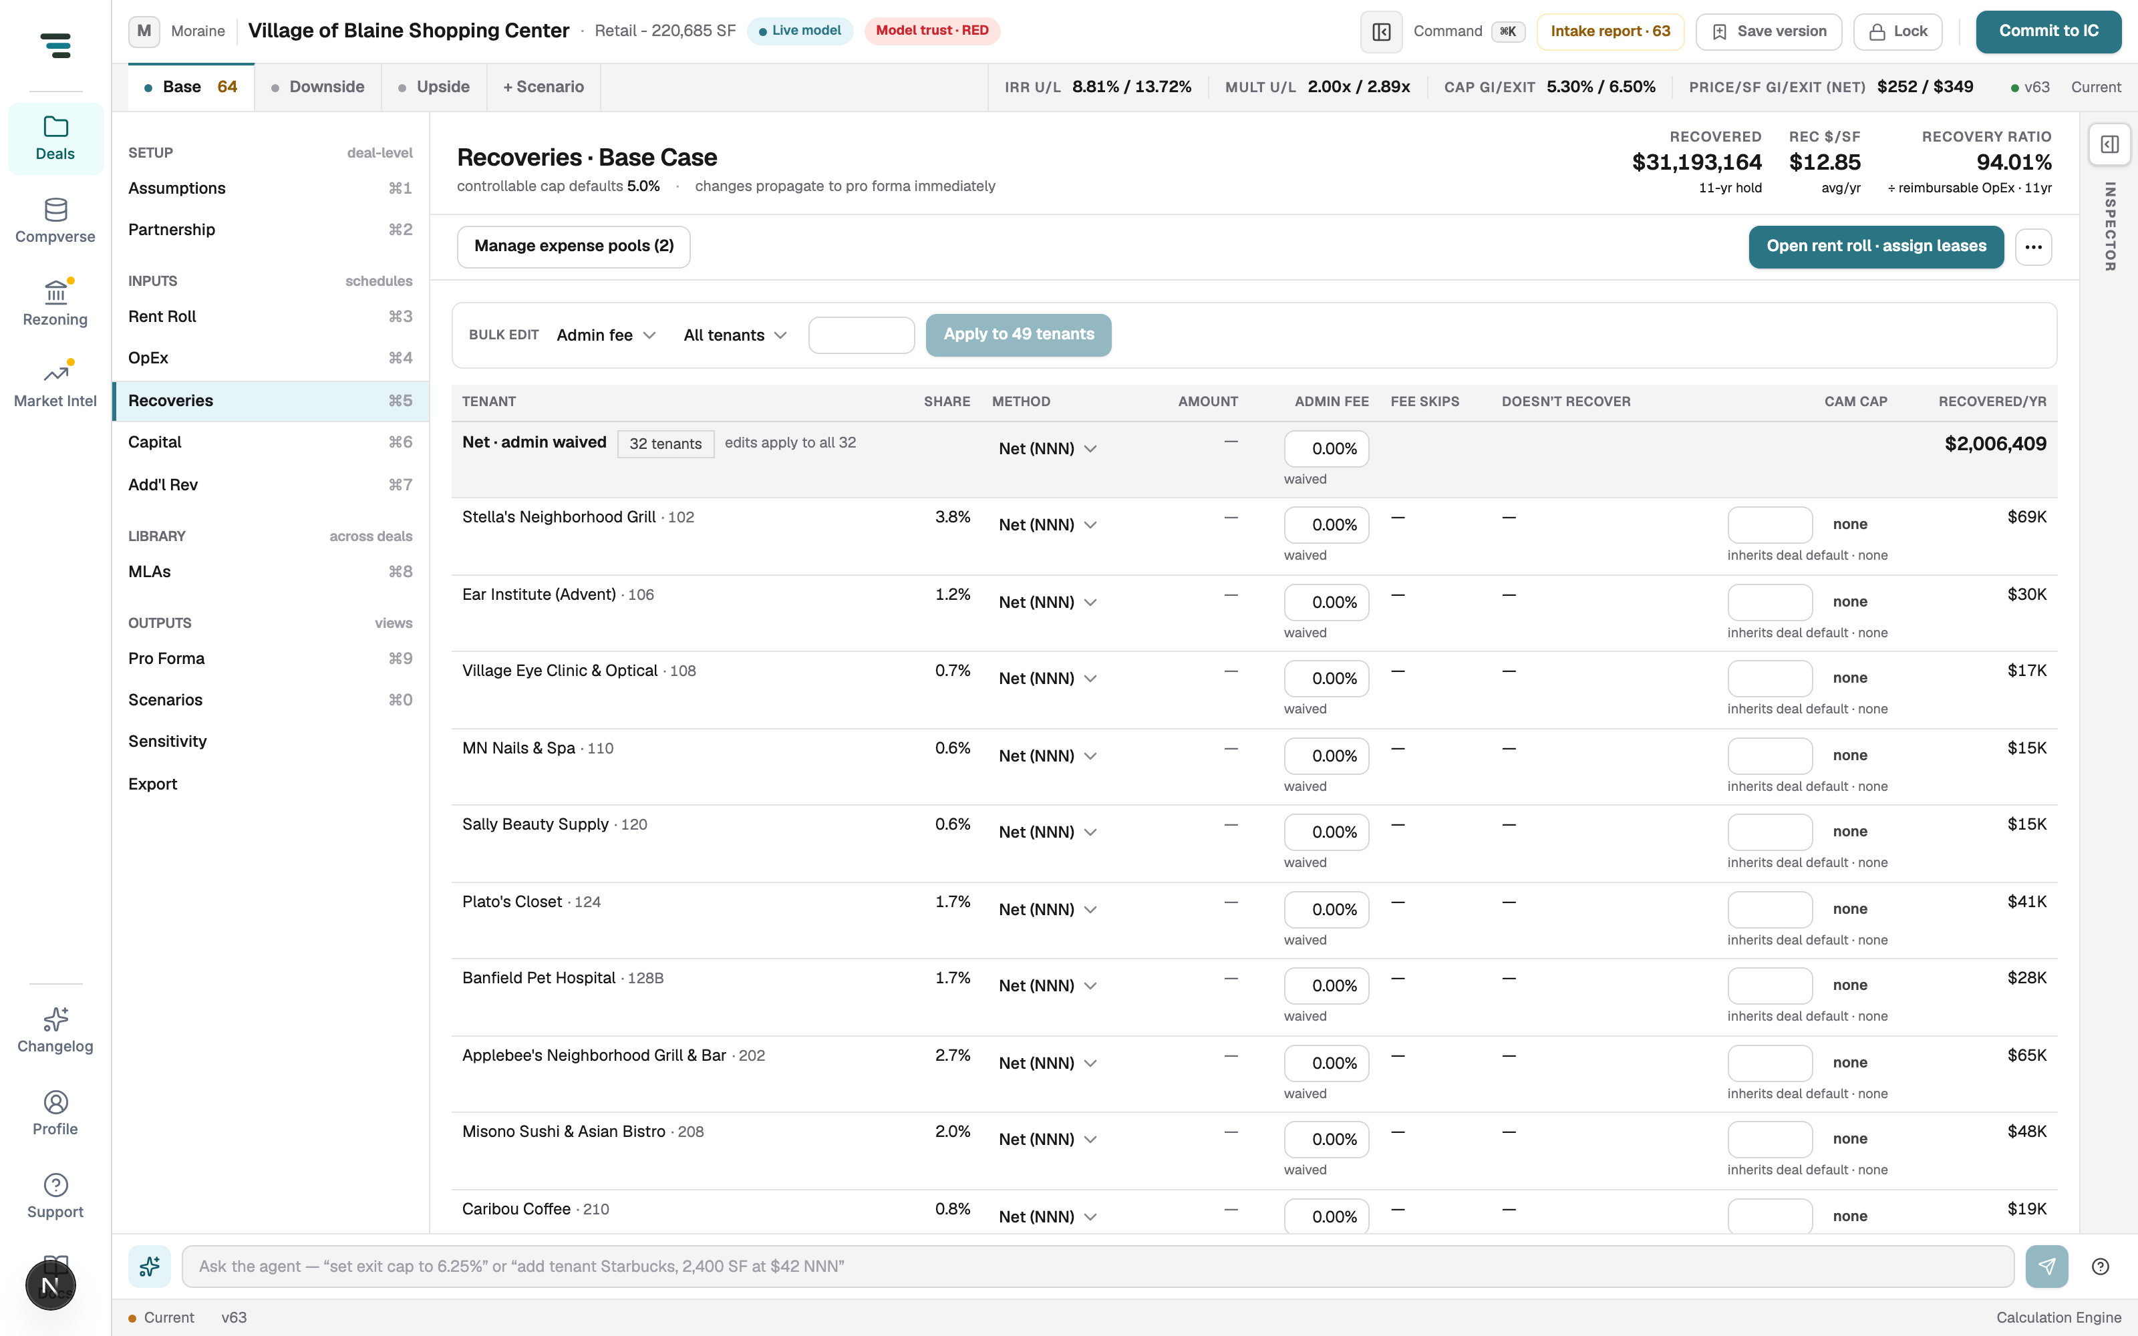The height and width of the screenshot is (1336, 2138).
Task: Open the Export view
Action: (x=271, y=785)
